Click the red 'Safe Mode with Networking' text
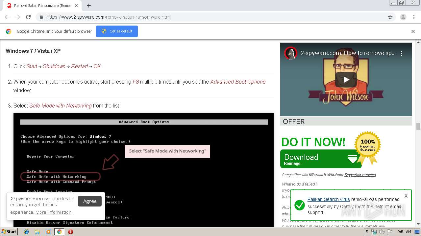Viewport: 421px width, 236px height. click(x=61, y=106)
